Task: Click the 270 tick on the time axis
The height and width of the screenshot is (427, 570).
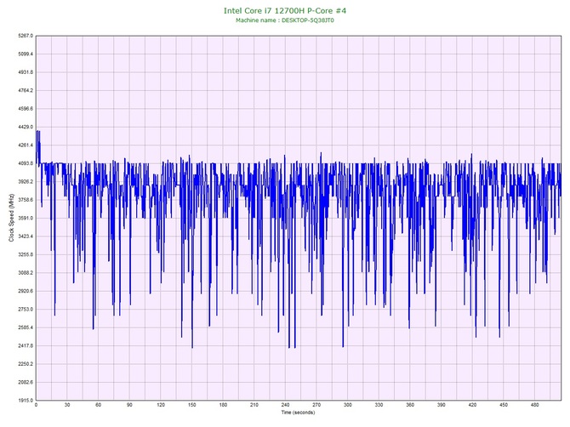Action: point(316,405)
